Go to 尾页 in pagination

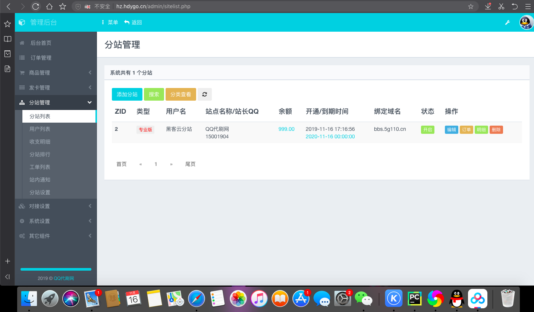[x=190, y=164]
